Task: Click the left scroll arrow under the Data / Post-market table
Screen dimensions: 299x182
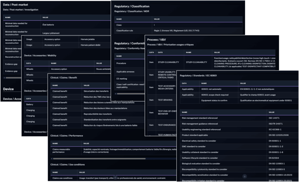Action: 4,78
